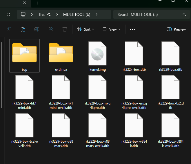Select rk3229-box-v88mars-ovclk.dtb file

point(97,131)
